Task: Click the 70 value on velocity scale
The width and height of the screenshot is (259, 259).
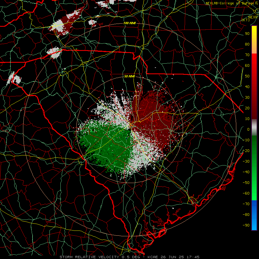Action: coord(247,55)
